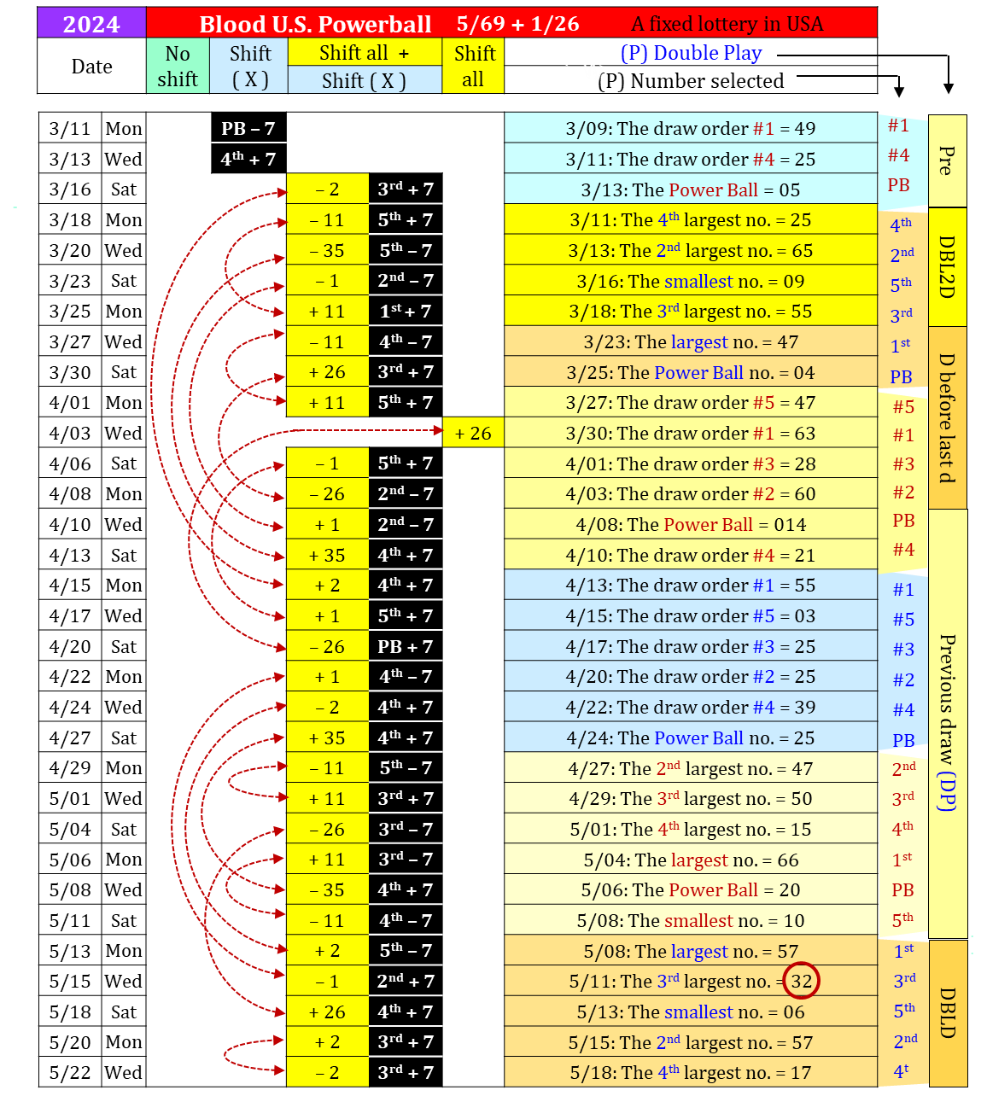The width and height of the screenshot is (987, 1096).
Task: Click '+ 26' in the 4/03 row
Action: (x=473, y=433)
